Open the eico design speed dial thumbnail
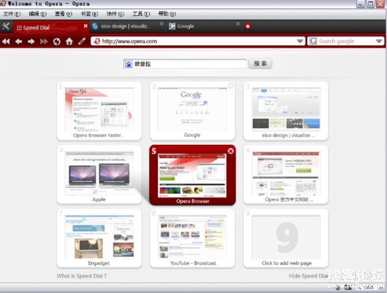Screen dimensions: 387x293 point(286,111)
